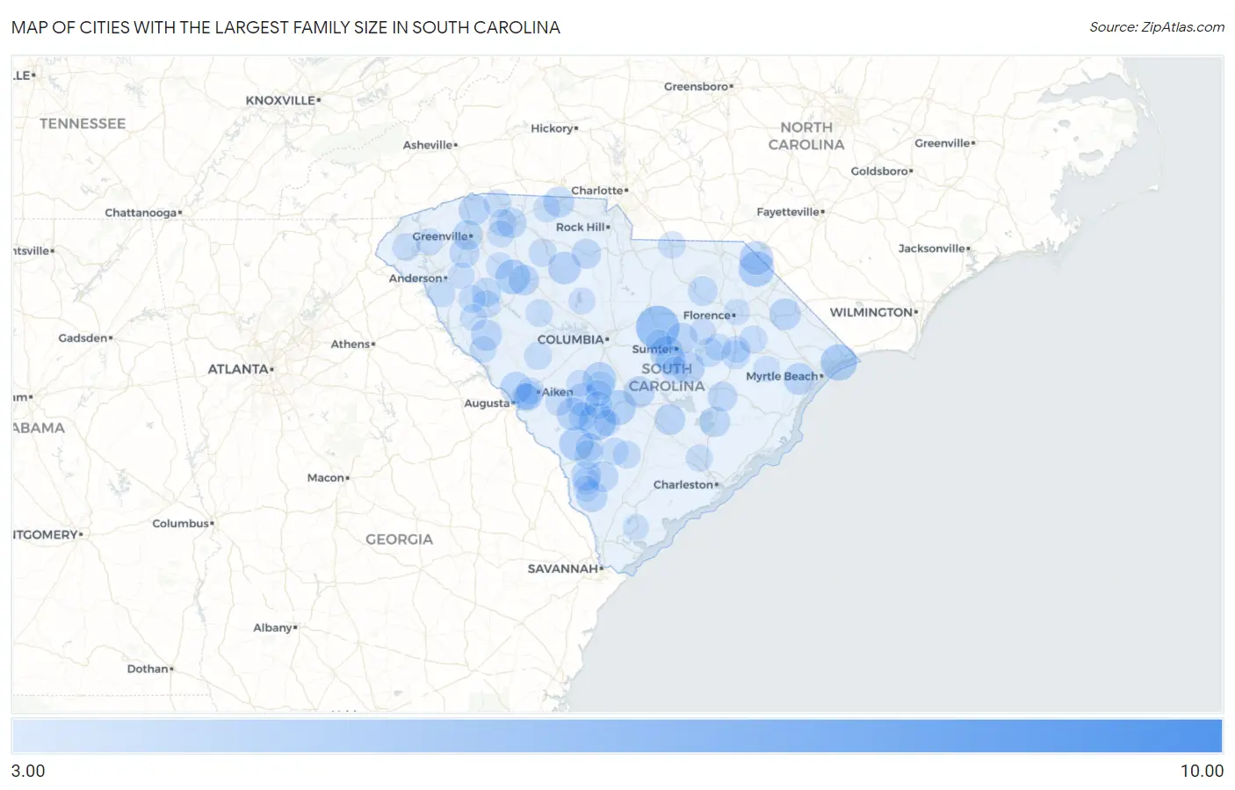Screen dimensions: 1235x790
Task: Click the map title heading text
Action: coord(285,27)
